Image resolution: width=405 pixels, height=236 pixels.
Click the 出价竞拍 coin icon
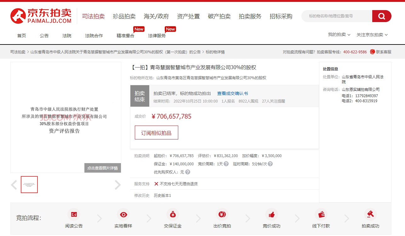coord(222,215)
